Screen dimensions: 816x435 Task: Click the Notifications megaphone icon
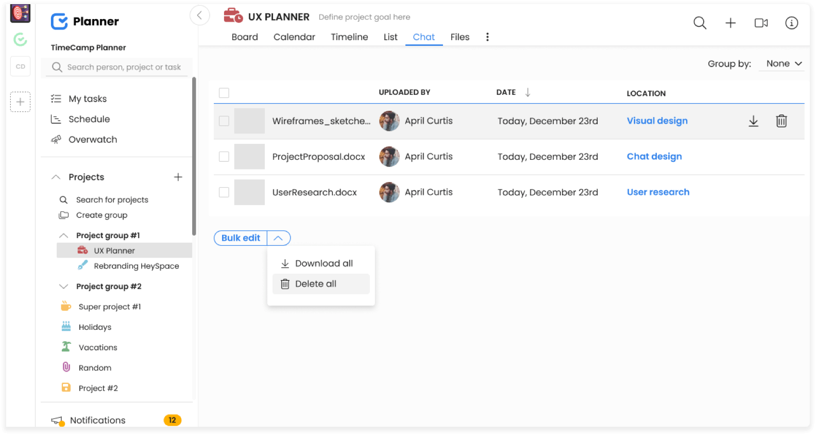(57, 421)
